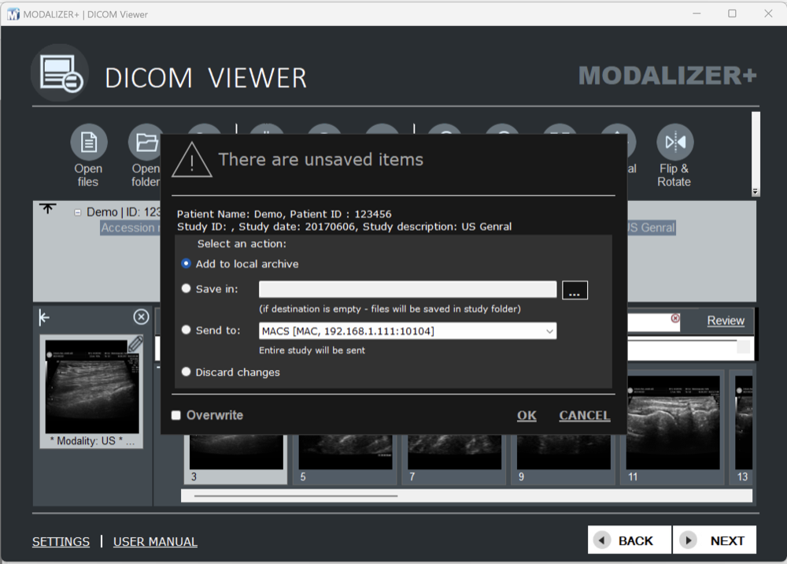Enable the Overwrite checkbox
Screen dimensions: 787x564
(x=176, y=415)
